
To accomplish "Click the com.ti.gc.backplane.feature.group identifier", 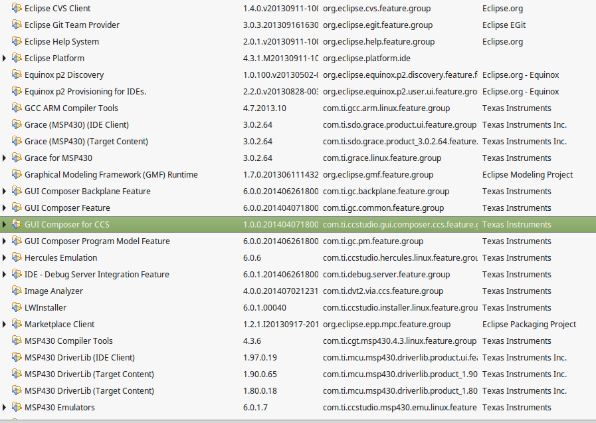I will [386, 191].
